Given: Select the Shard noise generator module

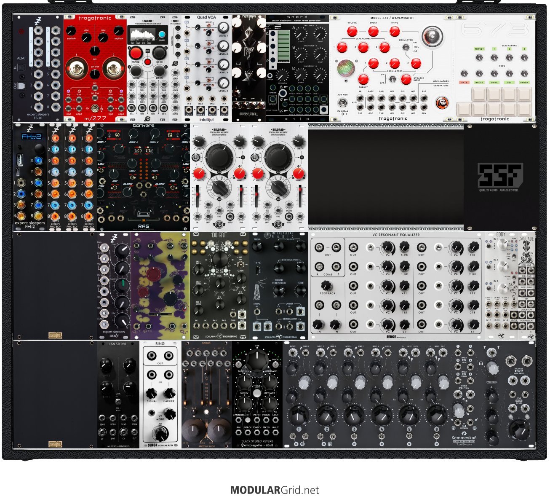Looking at the screenshot, I should [x=297, y=69].
